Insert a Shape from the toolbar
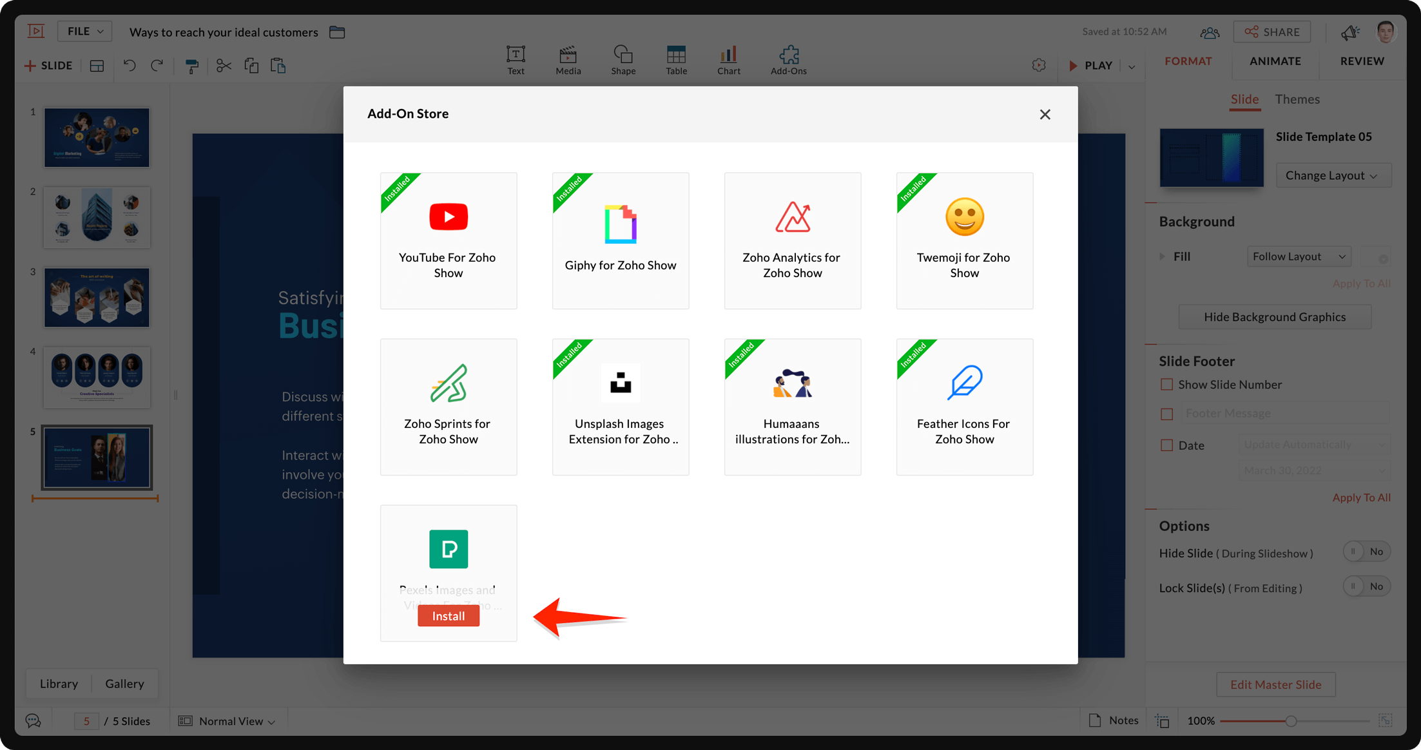This screenshot has height=750, width=1421. tap(623, 60)
